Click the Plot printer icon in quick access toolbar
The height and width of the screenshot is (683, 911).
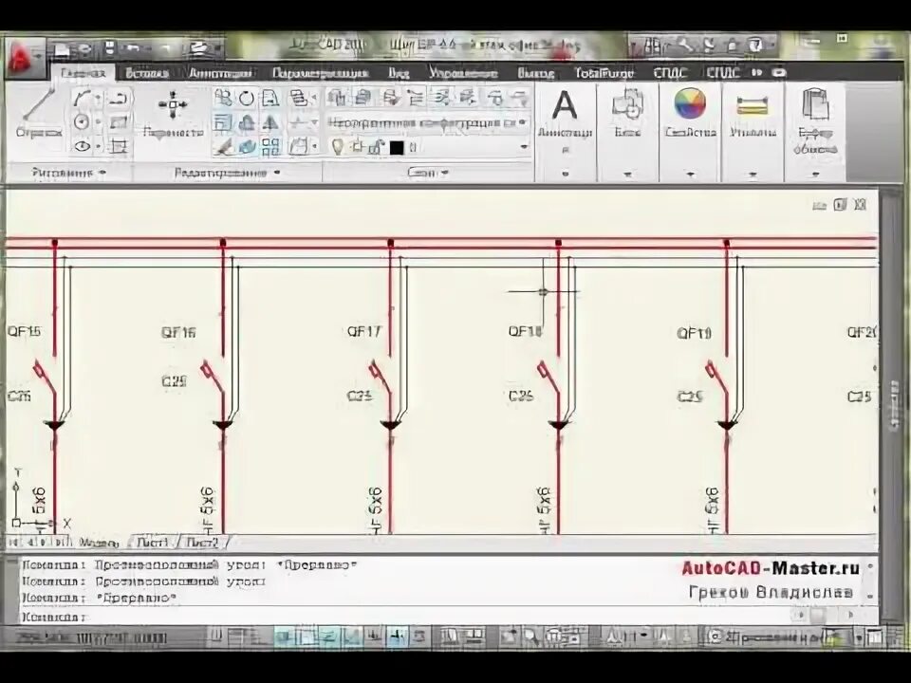pyautogui.click(x=198, y=48)
